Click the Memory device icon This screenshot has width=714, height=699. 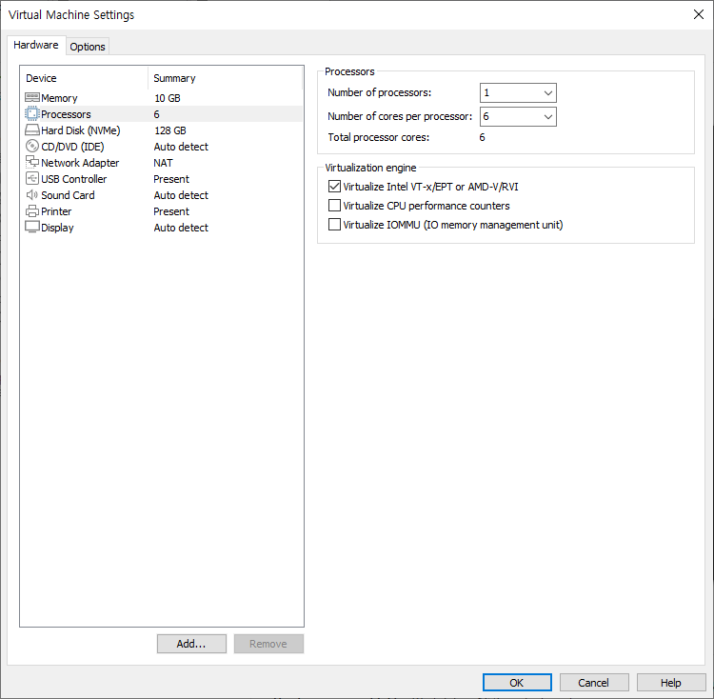point(31,97)
